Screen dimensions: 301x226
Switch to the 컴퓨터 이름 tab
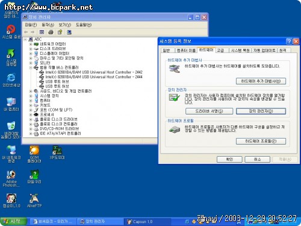point(186,51)
